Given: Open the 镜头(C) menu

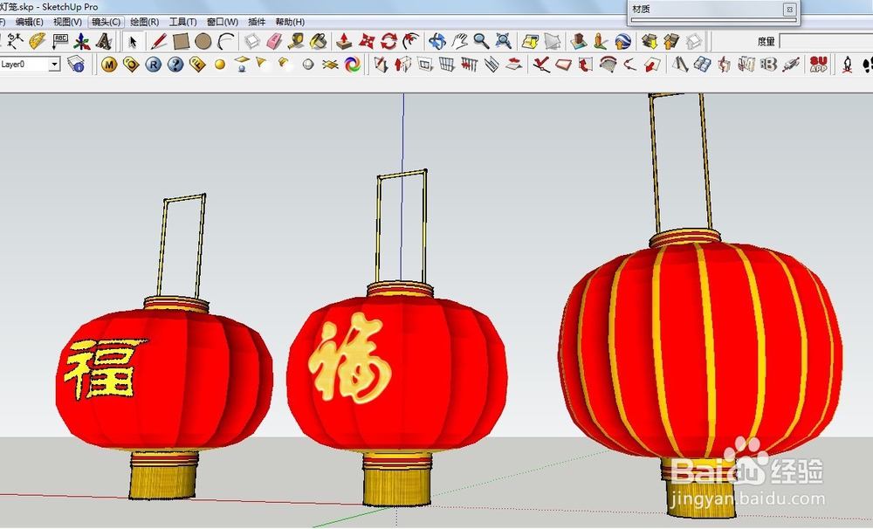Looking at the screenshot, I should tap(106, 22).
